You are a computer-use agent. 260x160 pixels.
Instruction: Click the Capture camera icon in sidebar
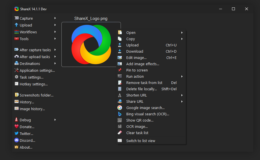[16, 18]
